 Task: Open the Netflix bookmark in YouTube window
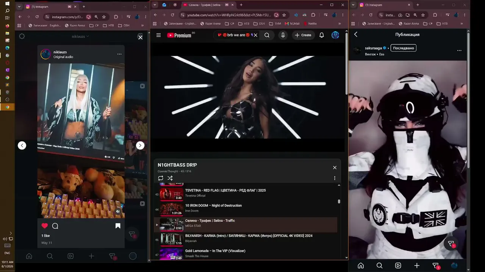[310, 23]
